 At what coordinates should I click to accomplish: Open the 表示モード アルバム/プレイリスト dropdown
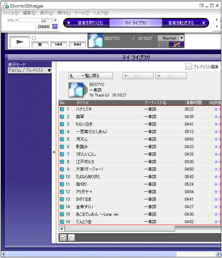(x=30, y=70)
